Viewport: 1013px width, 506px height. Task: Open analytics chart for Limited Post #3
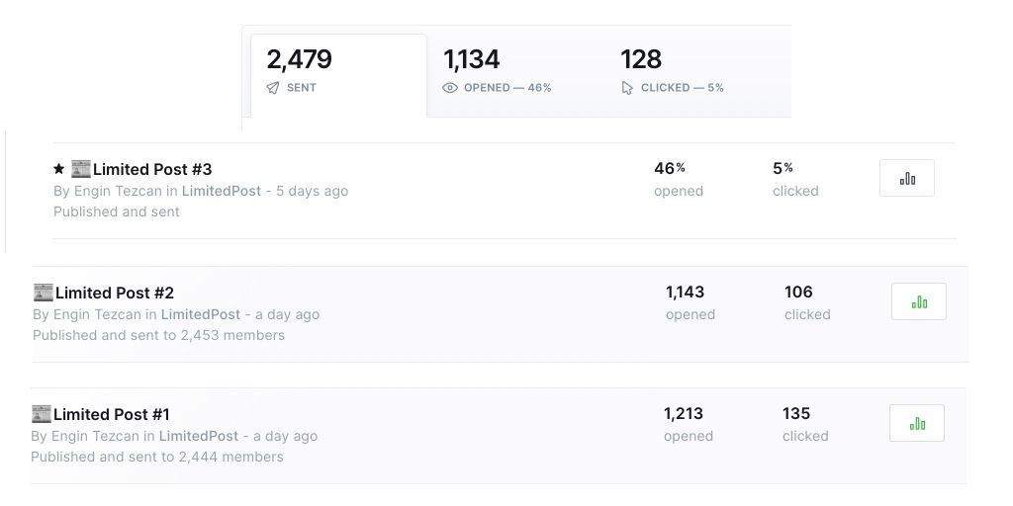(906, 178)
